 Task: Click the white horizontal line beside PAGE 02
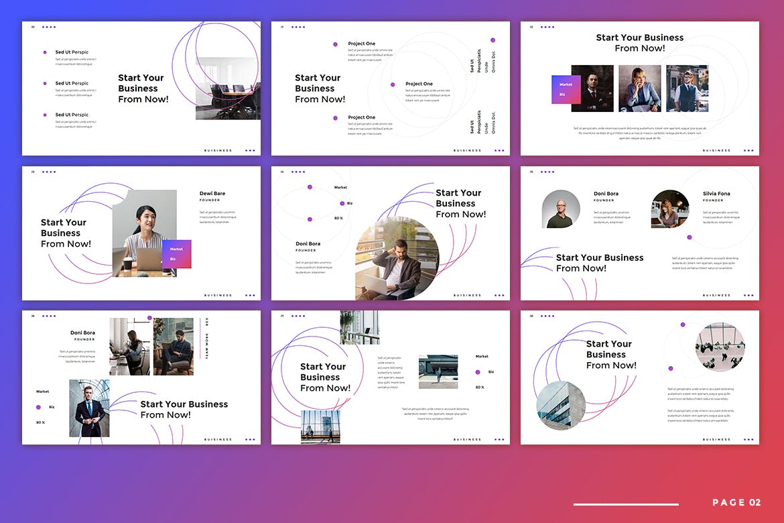pos(626,504)
